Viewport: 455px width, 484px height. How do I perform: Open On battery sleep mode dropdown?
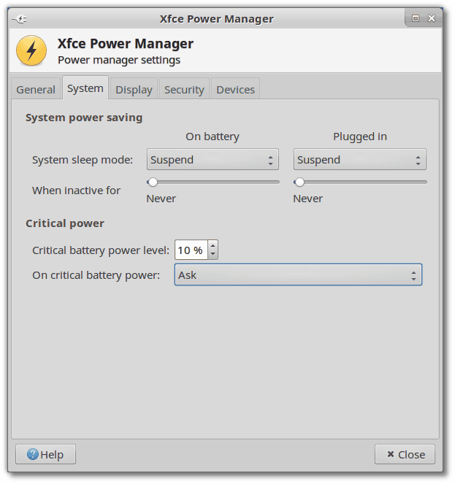213,160
